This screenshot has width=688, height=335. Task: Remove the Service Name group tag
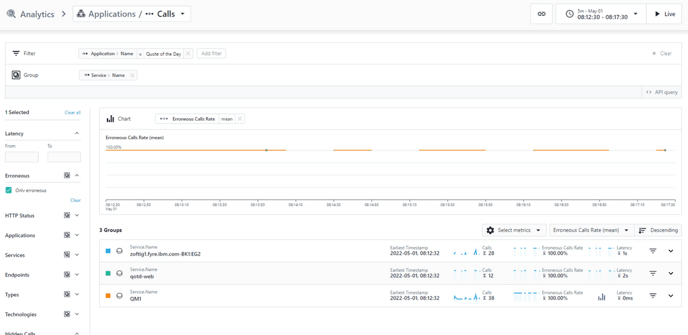click(132, 75)
